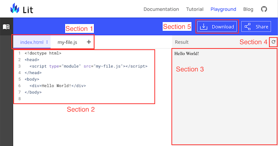Screen dimensions: 278x146
Task: Click the Lit wordmark text
Action: [28, 10]
